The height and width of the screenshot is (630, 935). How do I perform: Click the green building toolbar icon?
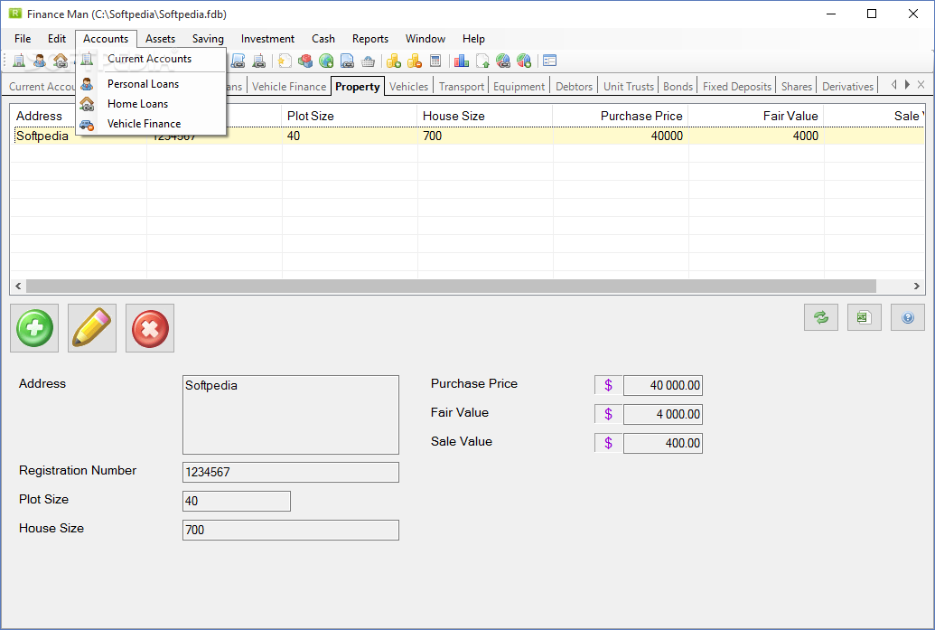[x=19, y=61]
